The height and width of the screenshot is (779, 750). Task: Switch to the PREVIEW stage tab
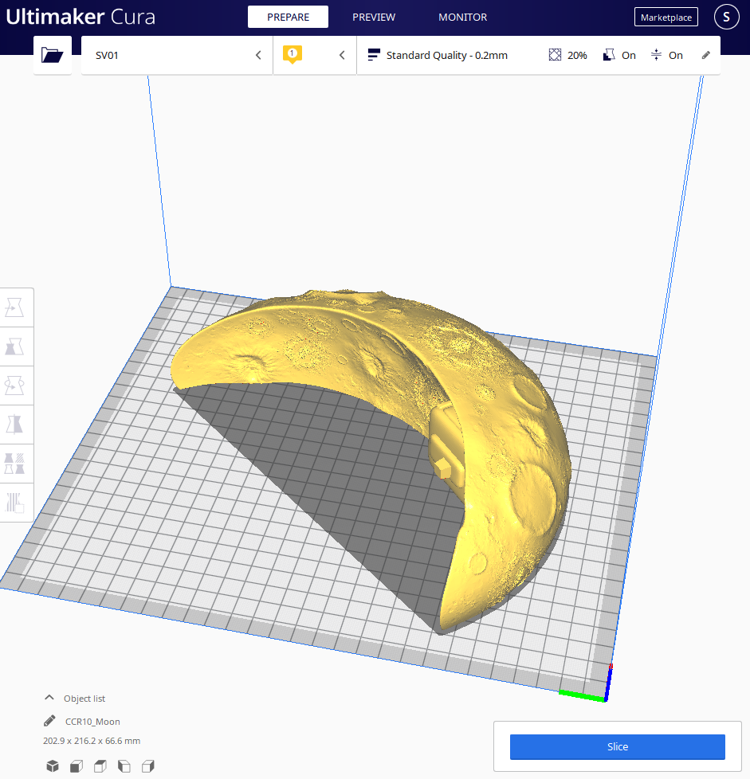374,17
